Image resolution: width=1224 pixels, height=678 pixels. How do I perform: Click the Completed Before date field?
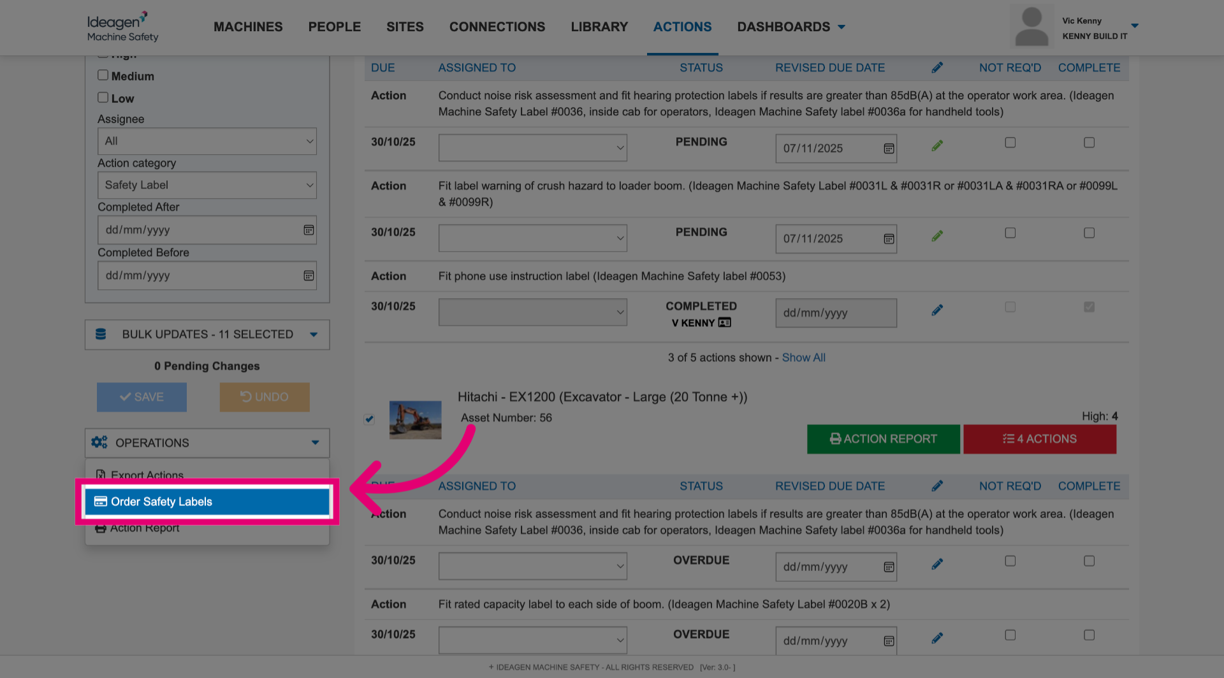pos(207,276)
